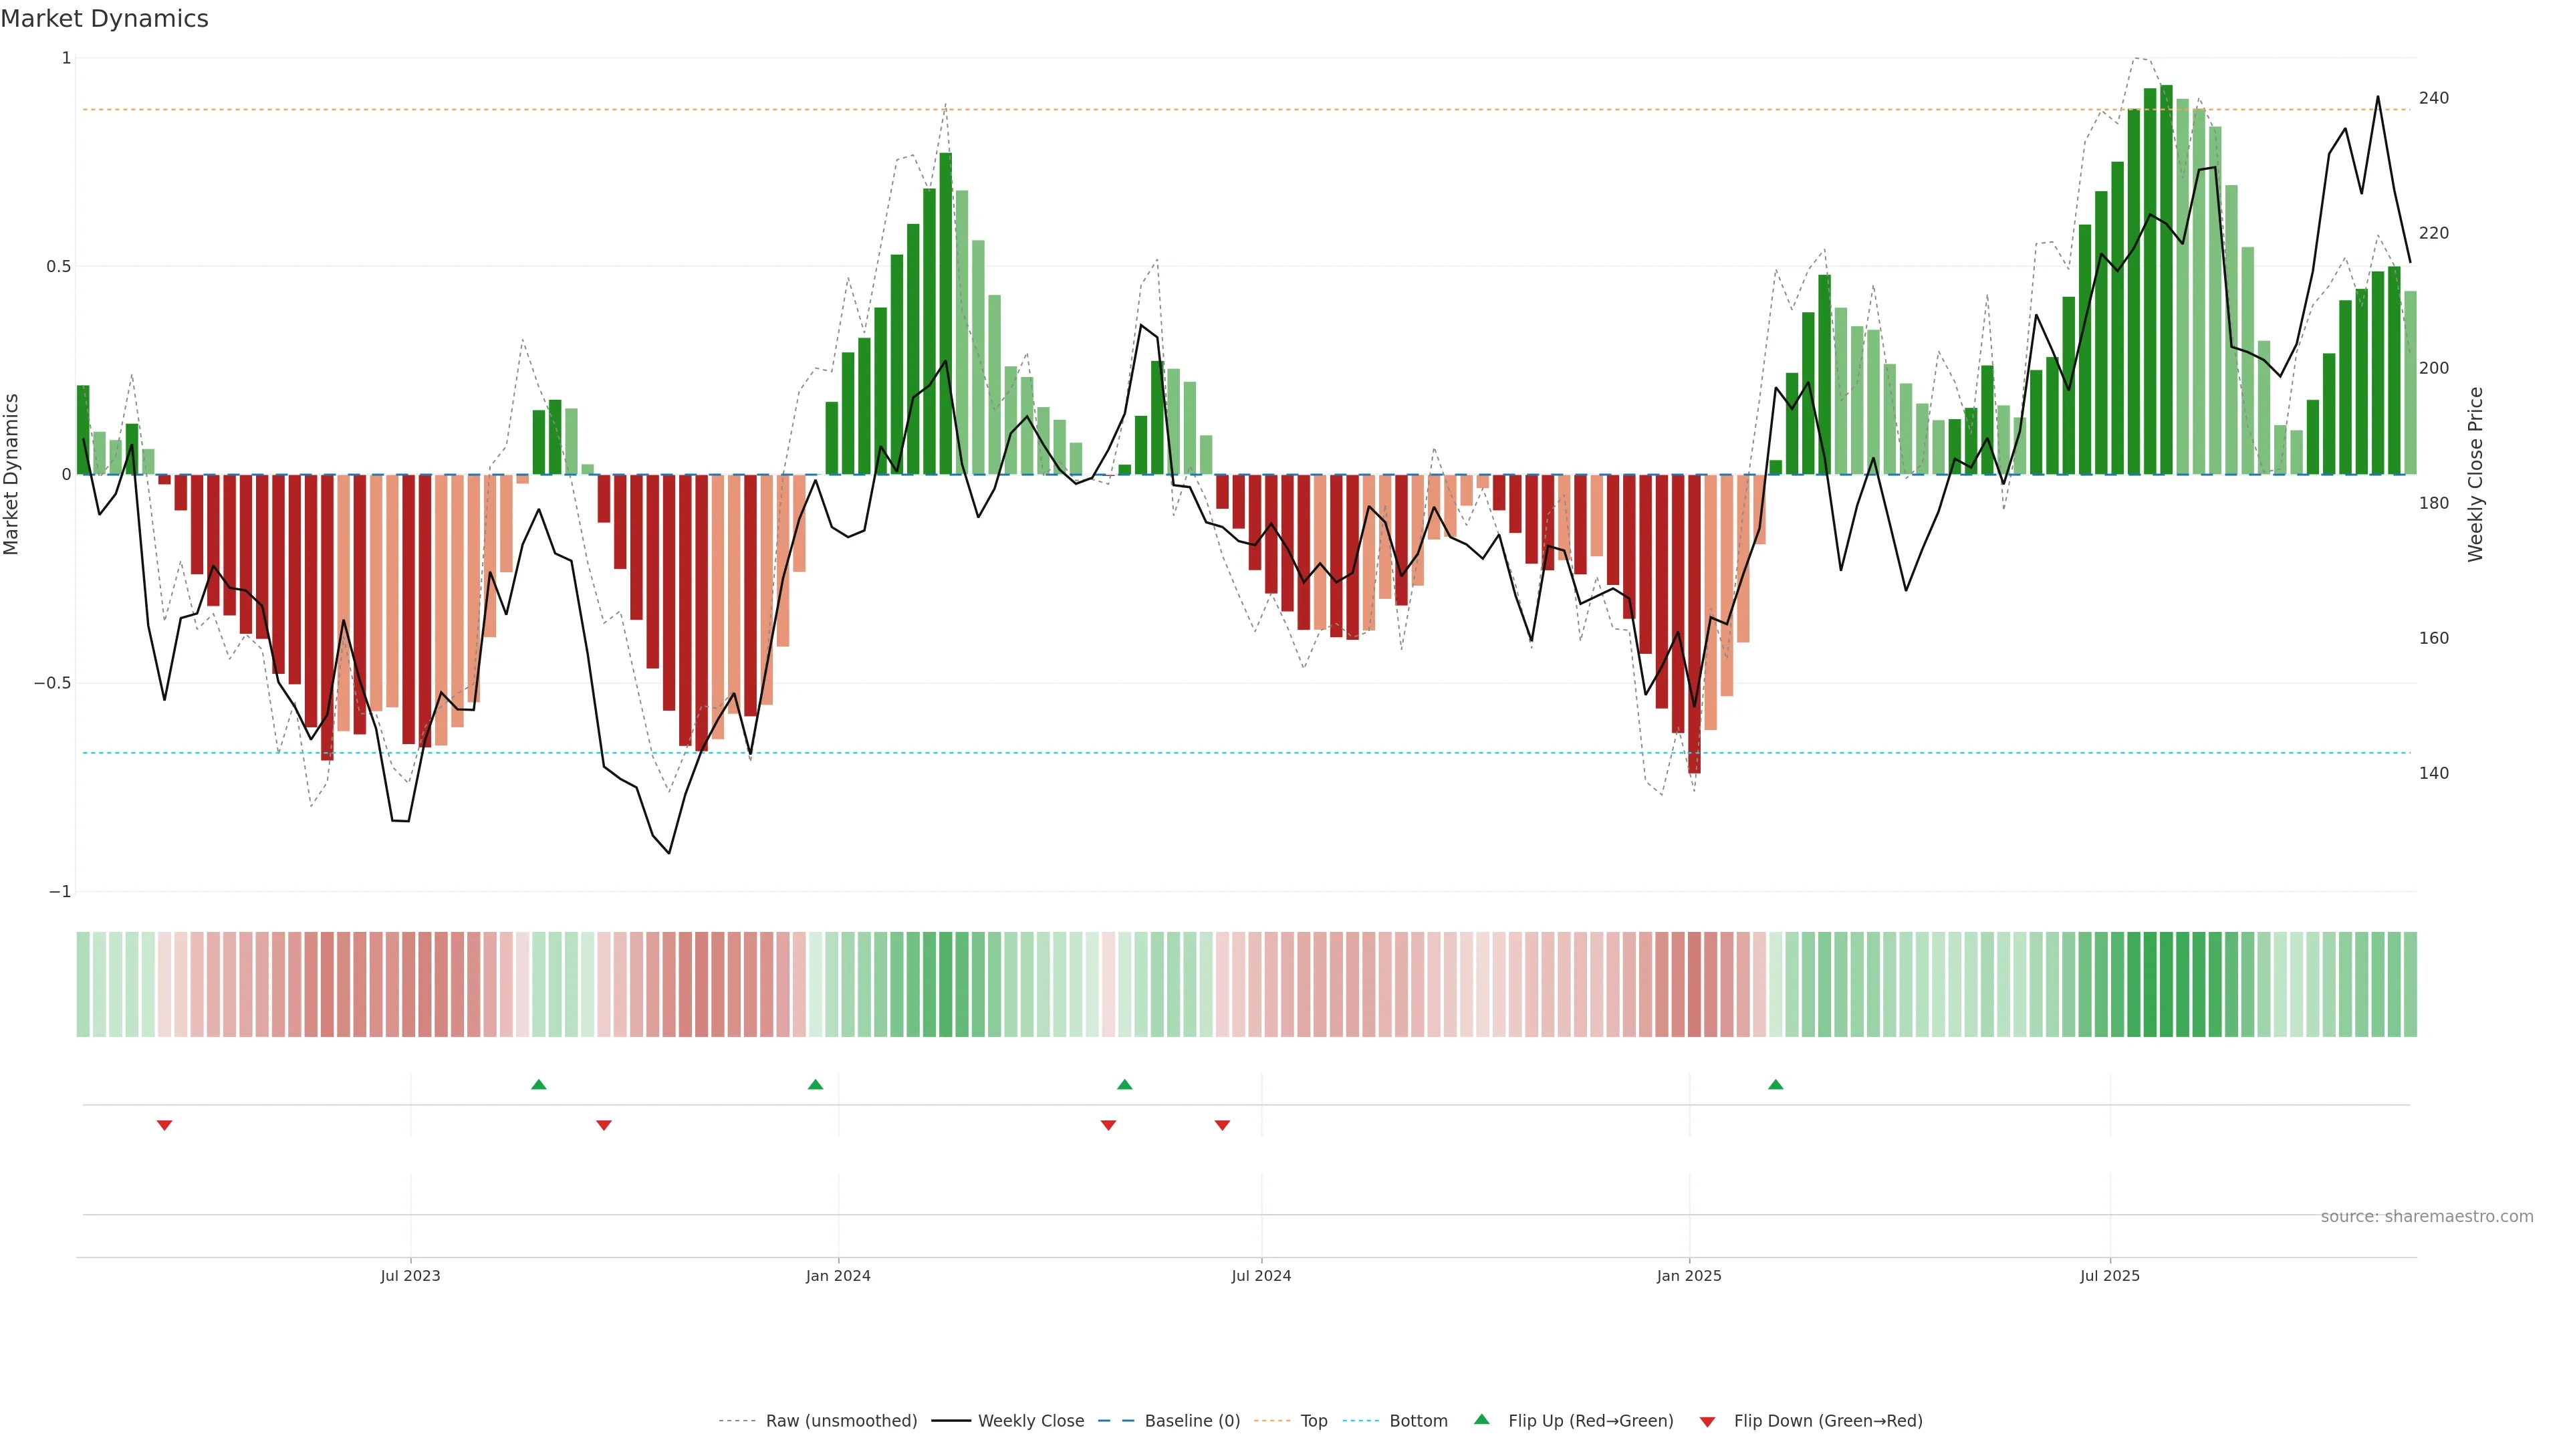Click the red Flip Down triangle in legend

pyautogui.click(x=1707, y=1422)
